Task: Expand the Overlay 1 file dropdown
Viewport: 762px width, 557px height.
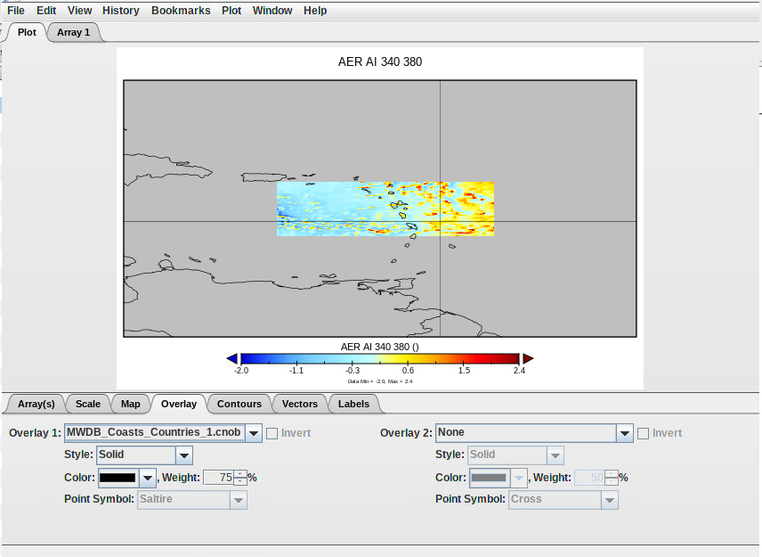Action: click(254, 432)
